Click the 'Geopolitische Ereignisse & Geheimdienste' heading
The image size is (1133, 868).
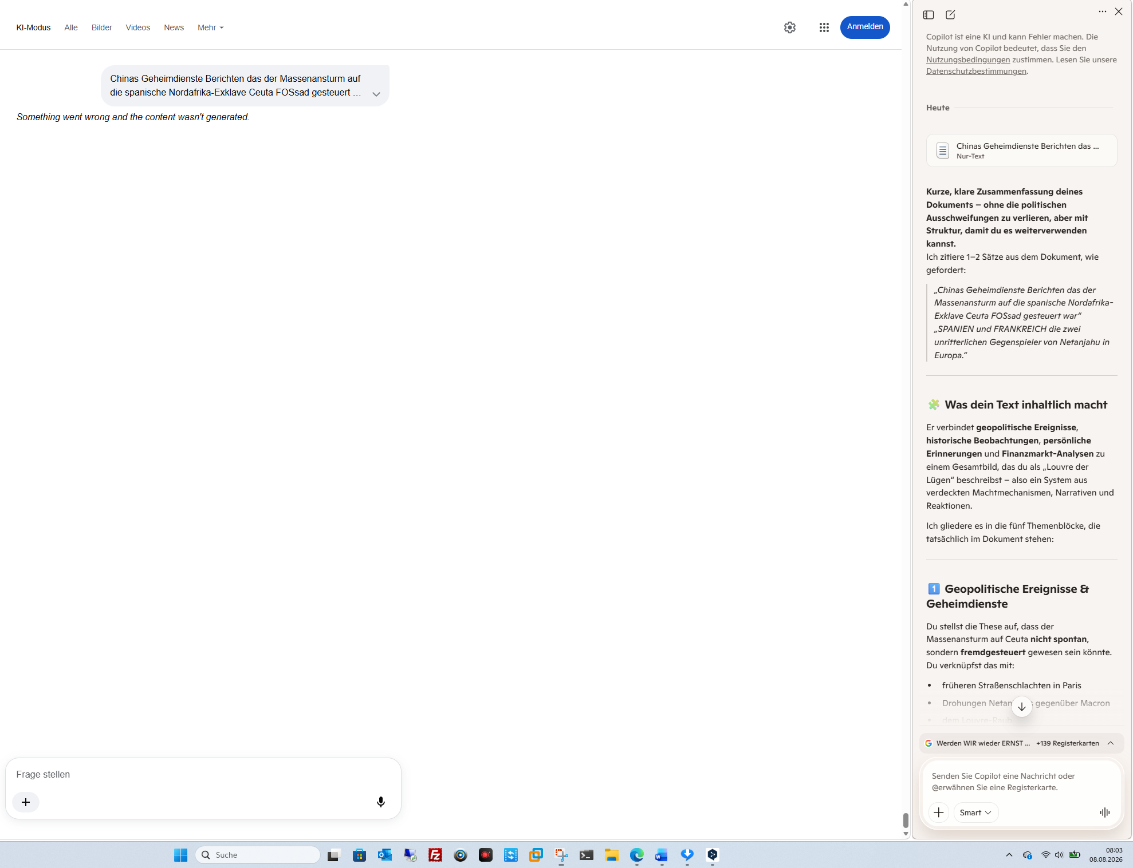(1008, 596)
